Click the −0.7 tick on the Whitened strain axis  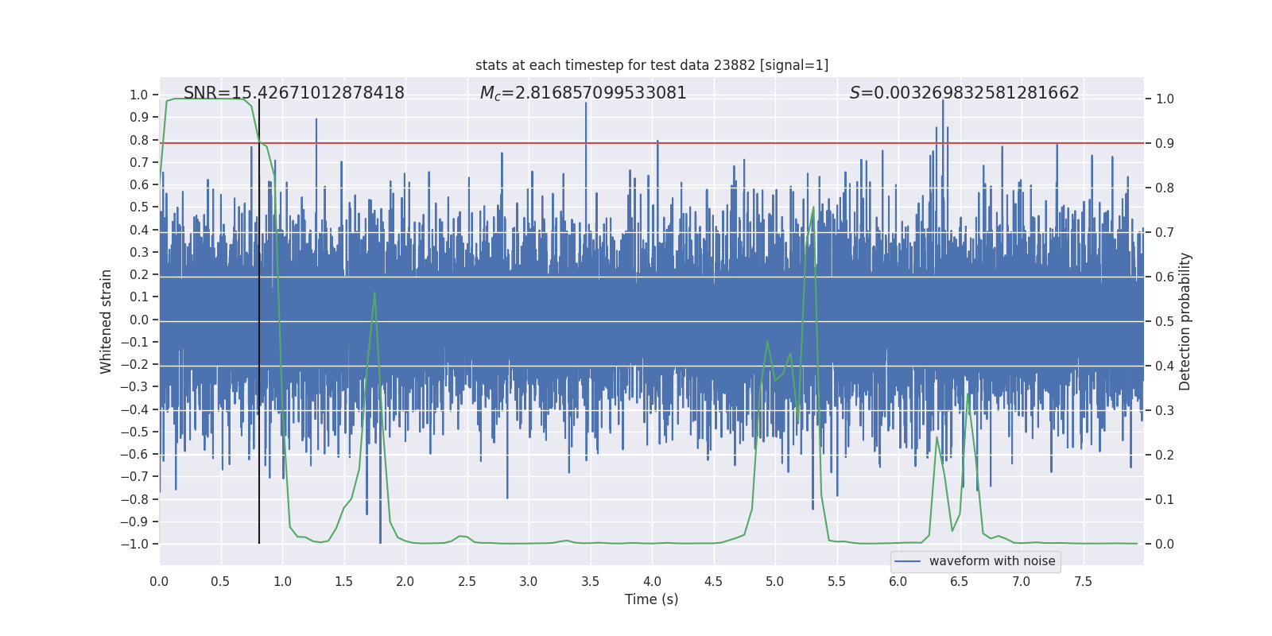[134, 476]
